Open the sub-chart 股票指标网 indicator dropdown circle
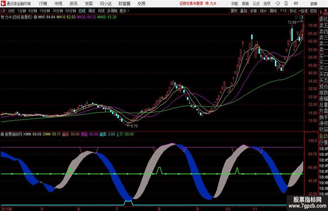 [2, 134]
